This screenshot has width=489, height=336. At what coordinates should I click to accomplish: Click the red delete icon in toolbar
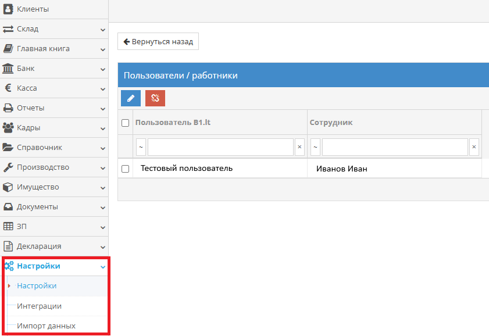tap(154, 98)
